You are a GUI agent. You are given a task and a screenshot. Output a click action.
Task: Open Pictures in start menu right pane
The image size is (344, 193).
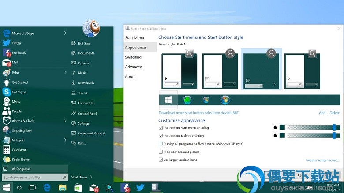(80, 63)
